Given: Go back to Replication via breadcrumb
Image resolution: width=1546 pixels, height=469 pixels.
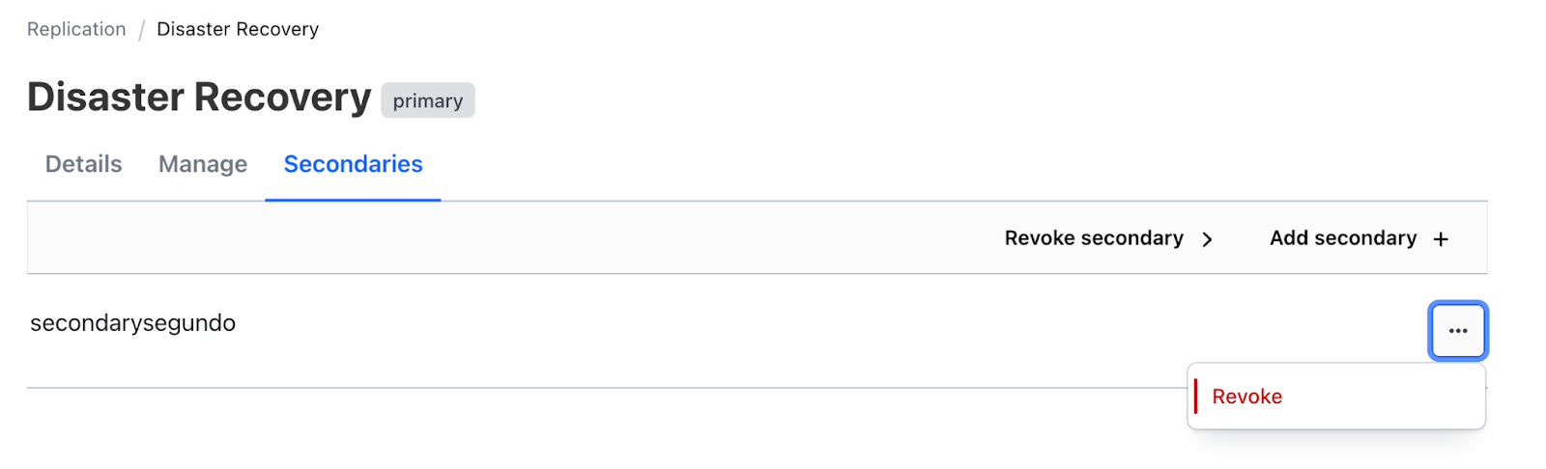Looking at the screenshot, I should point(76,30).
